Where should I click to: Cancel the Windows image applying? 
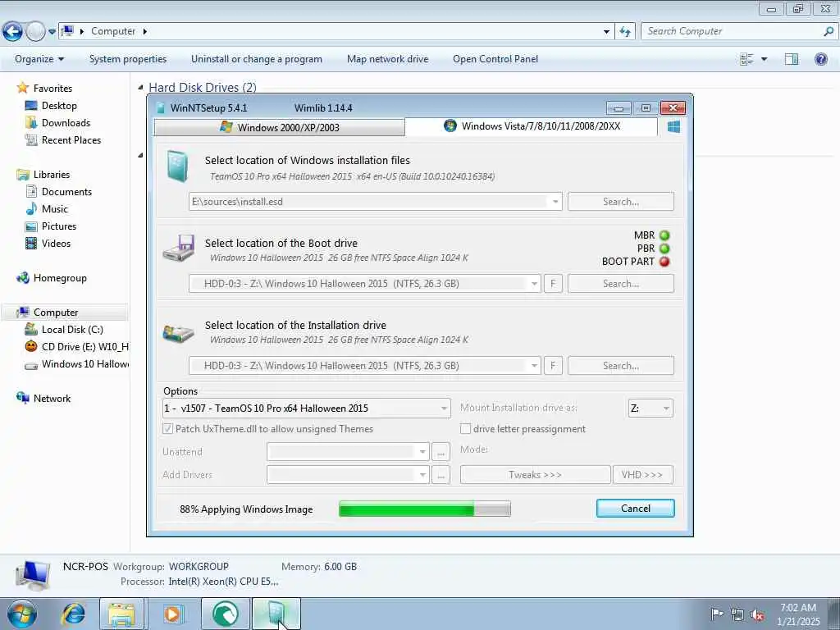[636, 509]
